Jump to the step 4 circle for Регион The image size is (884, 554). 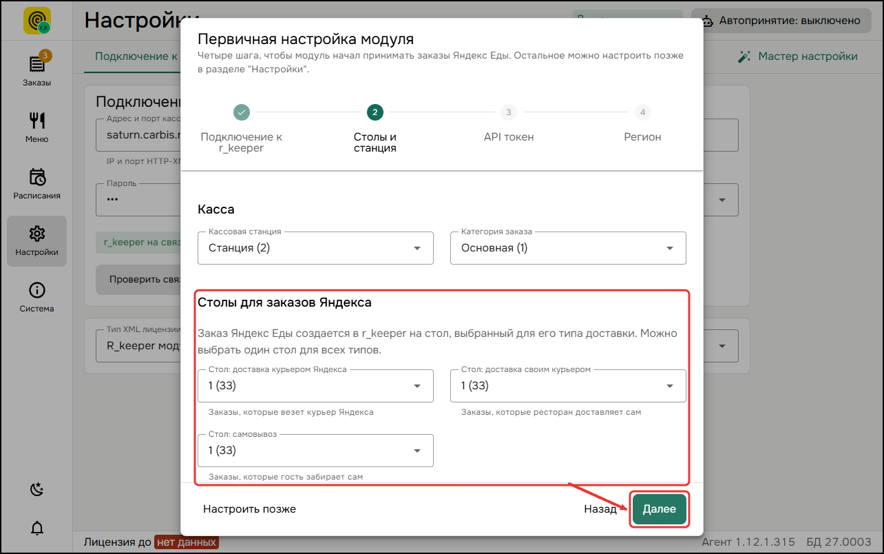point(642,112)
